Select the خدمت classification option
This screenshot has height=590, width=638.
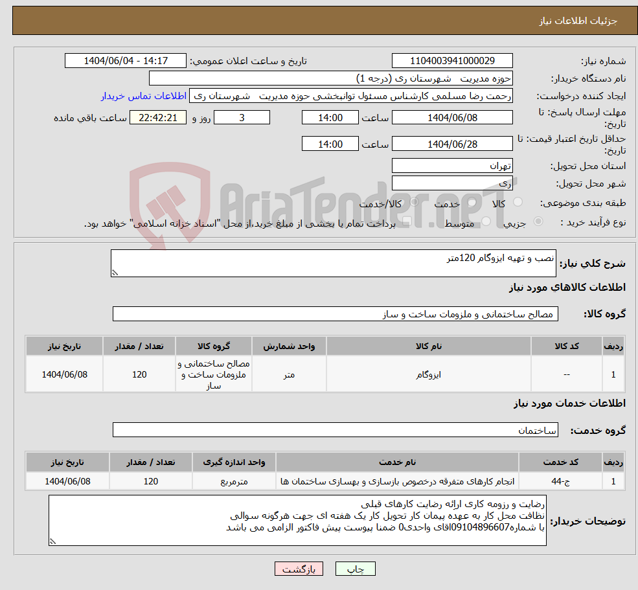(x=472, y=202)
